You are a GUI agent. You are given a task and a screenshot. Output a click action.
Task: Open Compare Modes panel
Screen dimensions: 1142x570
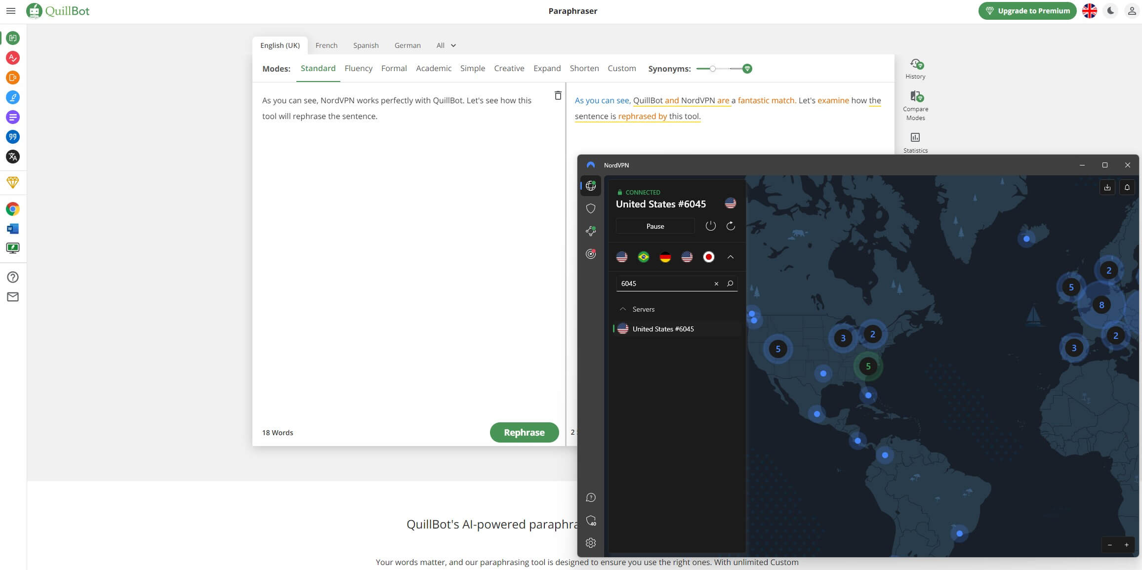click(x=915, y=105)
